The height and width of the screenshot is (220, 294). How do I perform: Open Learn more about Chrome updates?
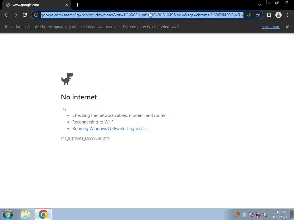click(271, 27)
